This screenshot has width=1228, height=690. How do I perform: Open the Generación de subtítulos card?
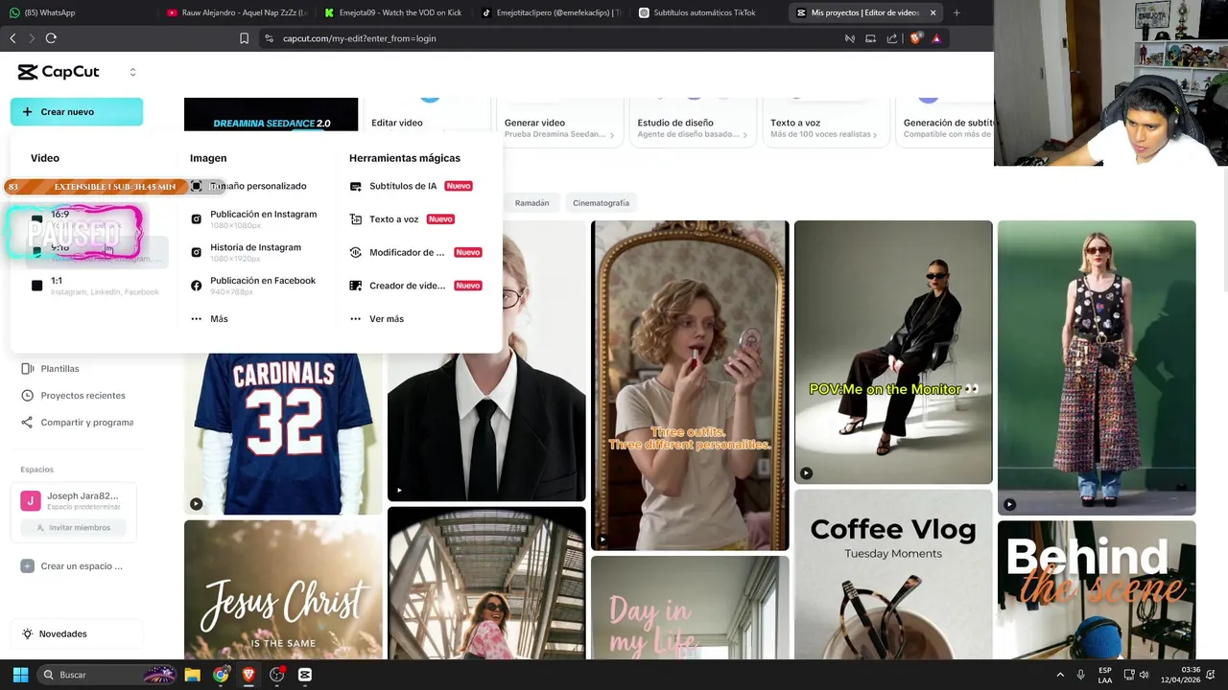point(945,122)
